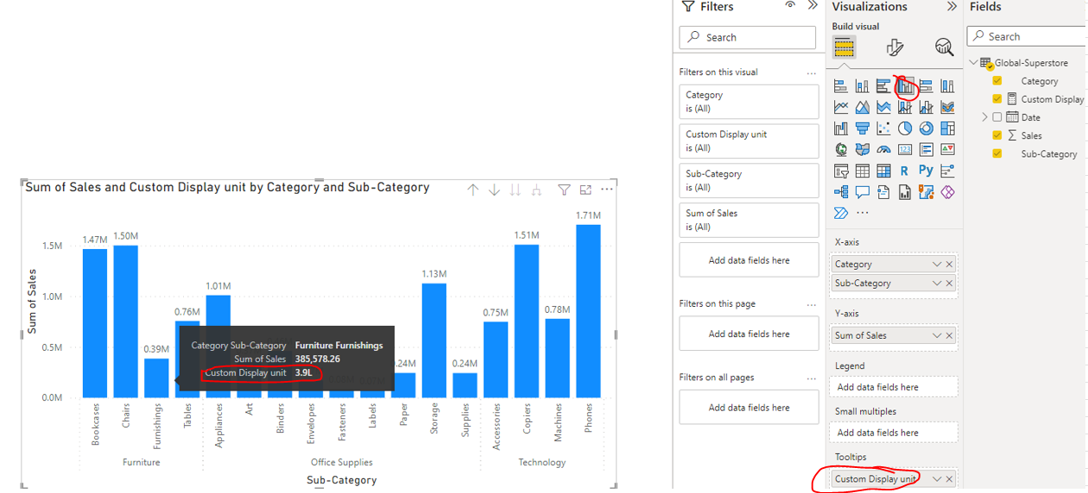The height and width of the screenshot is (493, 1088).
Task: Insert the filled map visual
Action: pos(863,149)
